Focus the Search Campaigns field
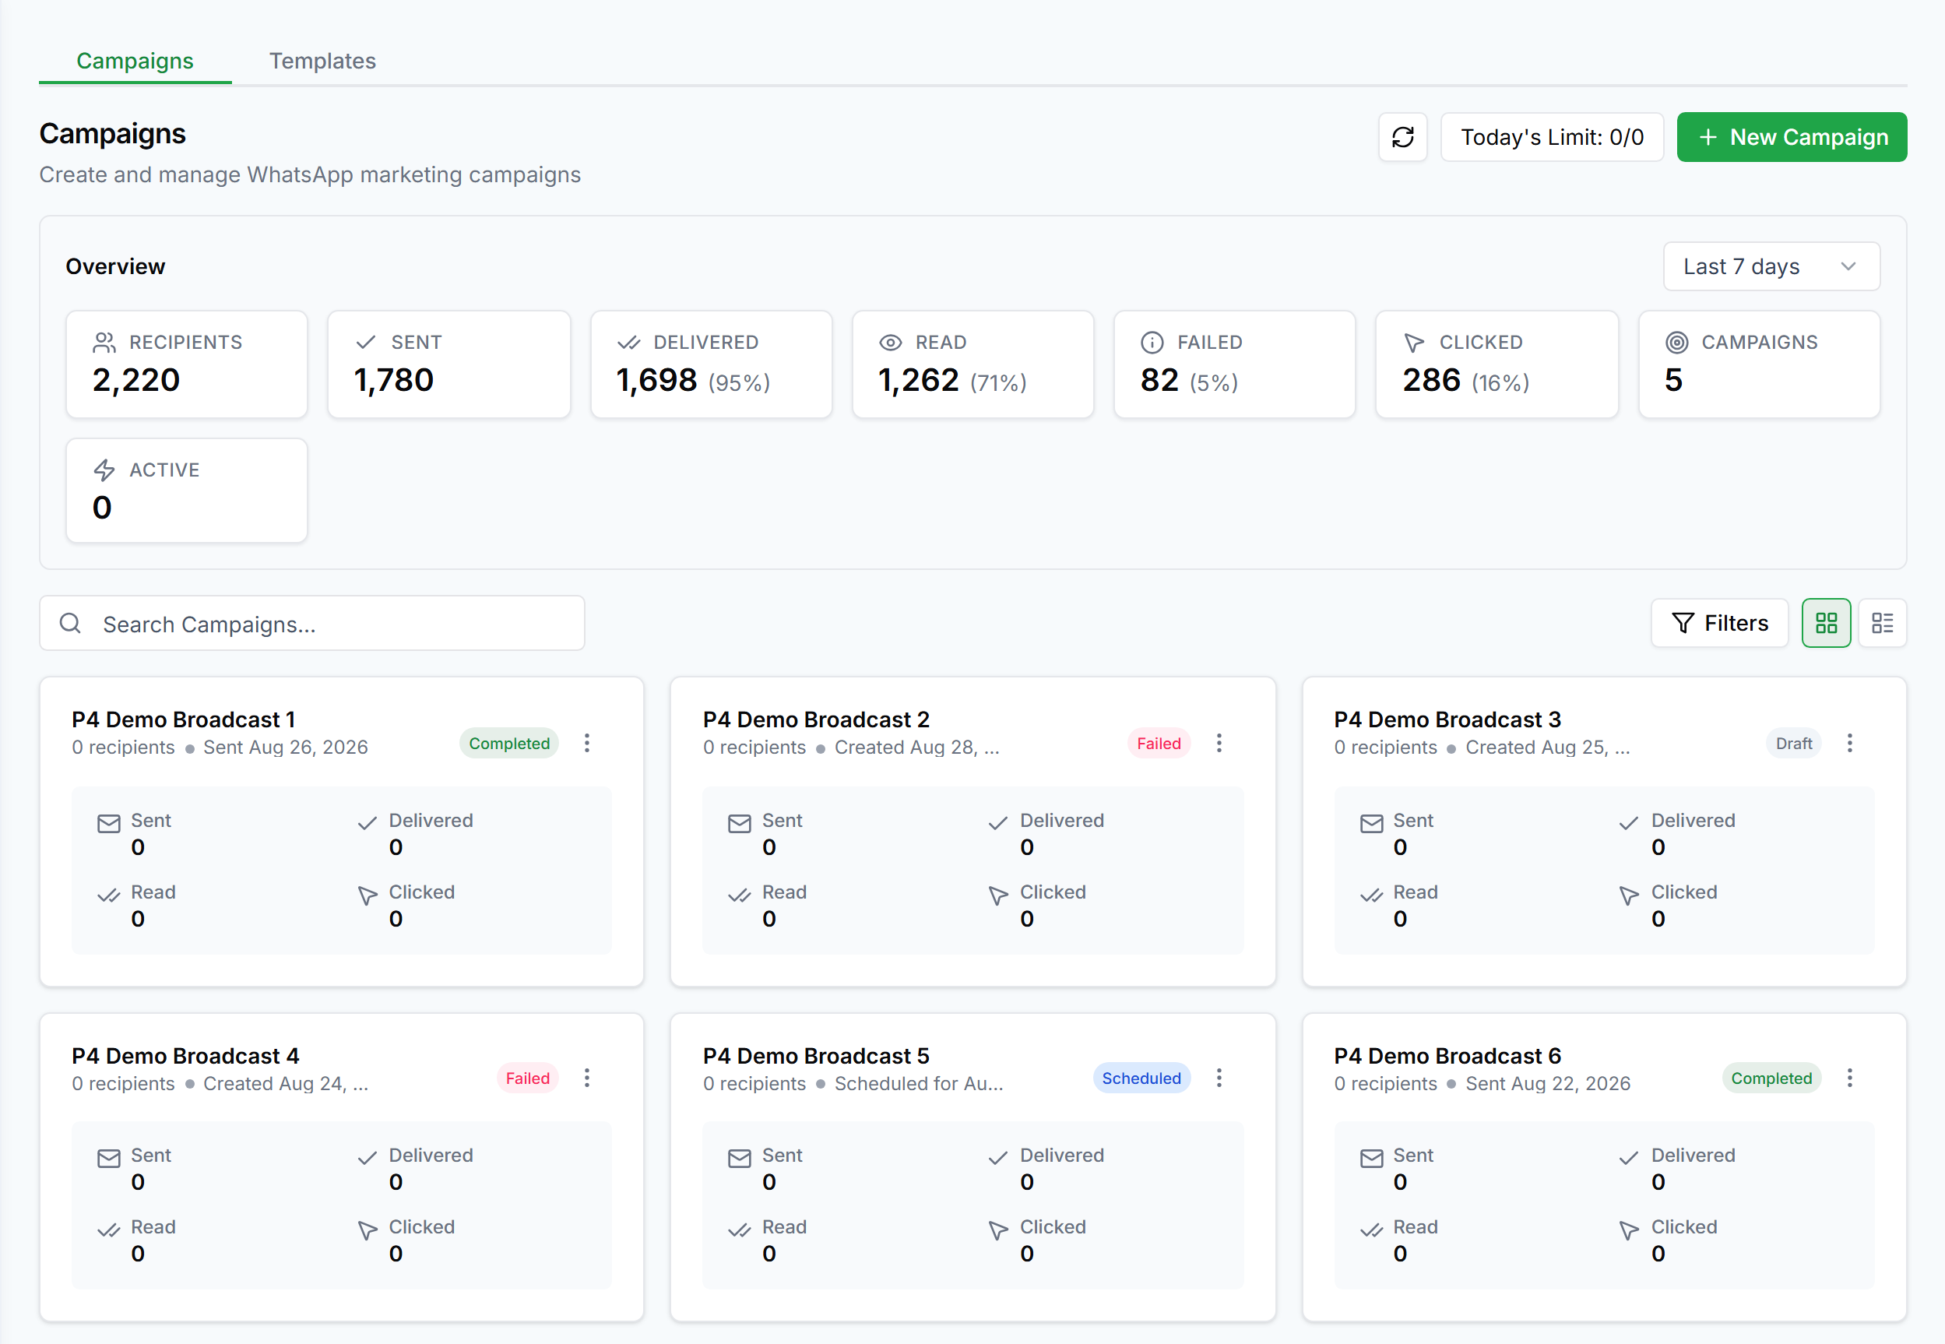The image size is (1945, 1344). click(x=312, y=623)
